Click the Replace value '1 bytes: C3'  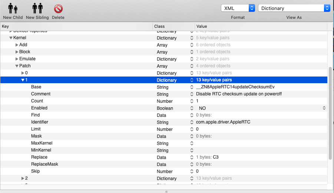click(207, 157)
